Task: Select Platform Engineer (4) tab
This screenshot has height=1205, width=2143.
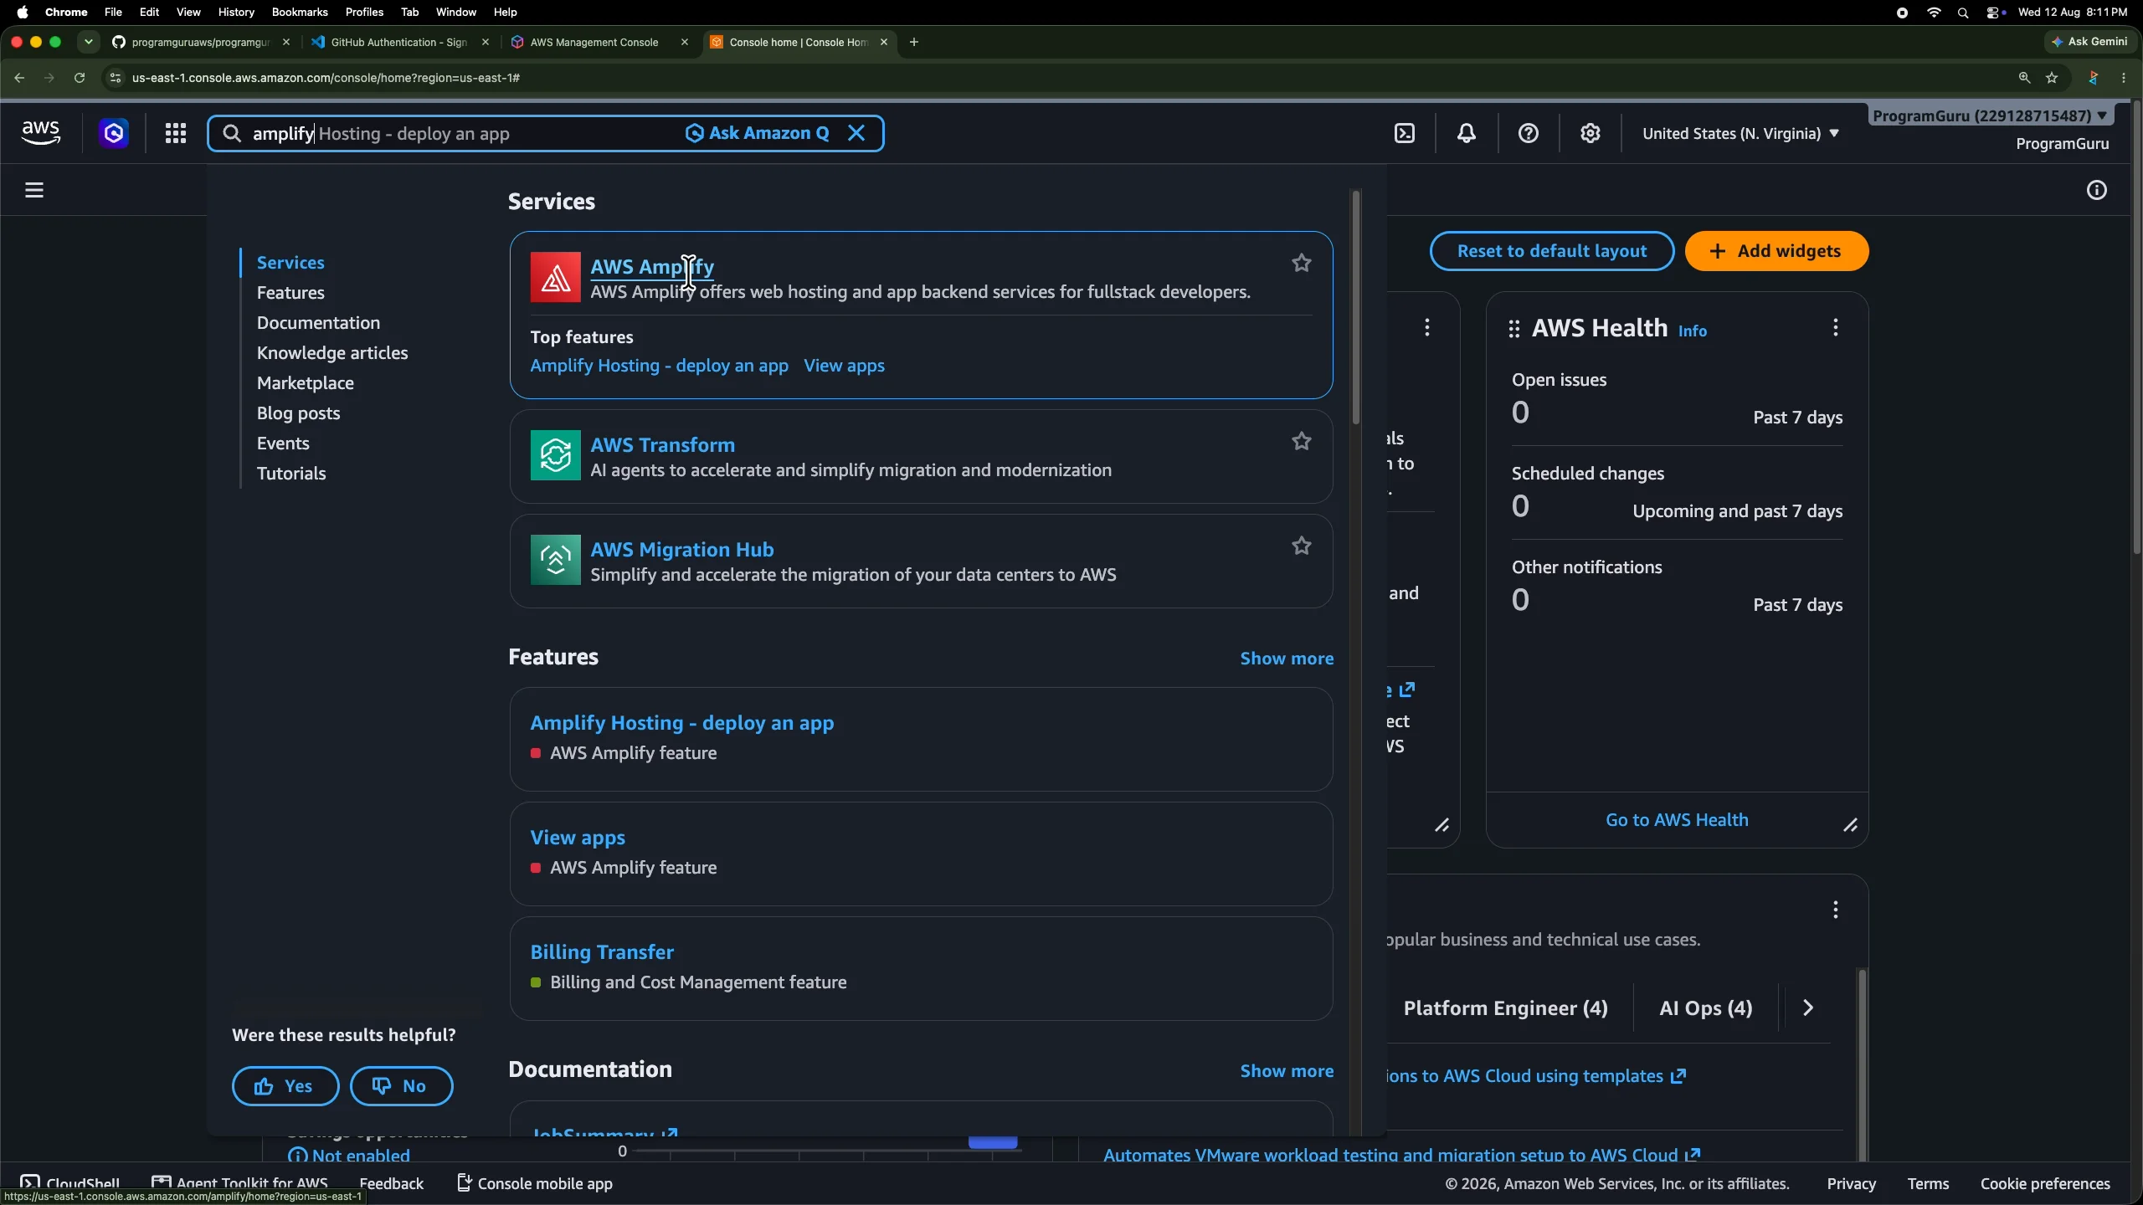Action: (1505, 1008)
